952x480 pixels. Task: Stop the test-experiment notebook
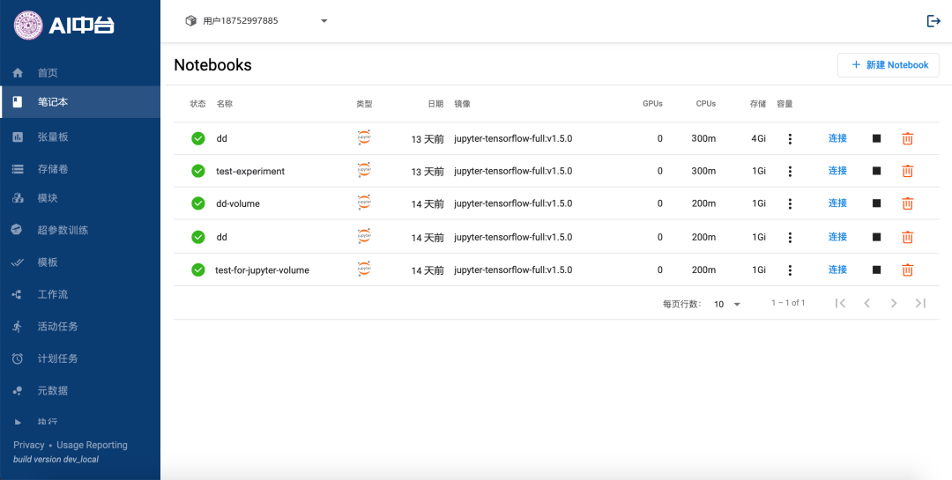[877, 171]
